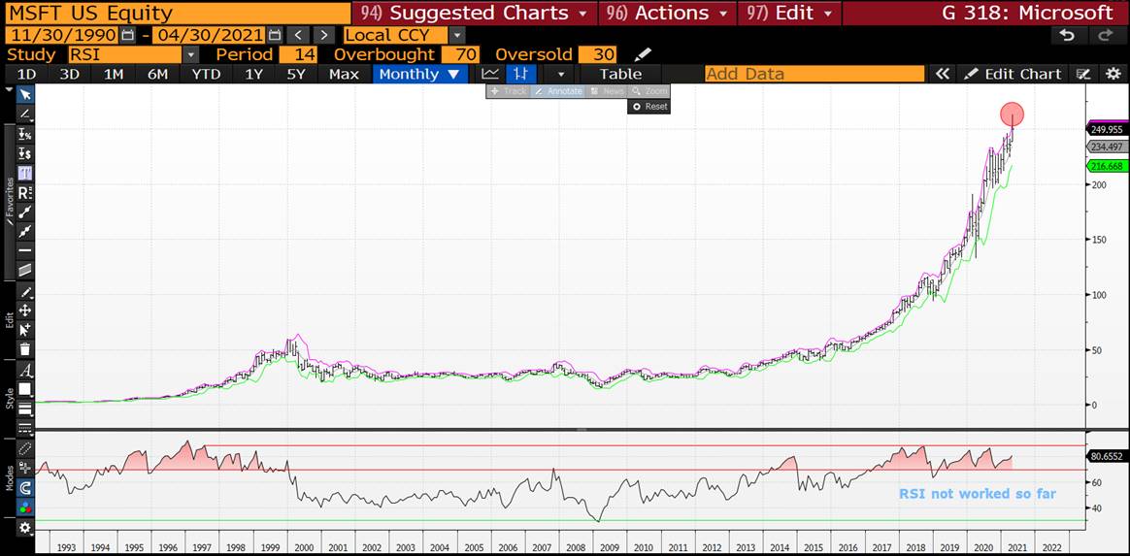Click the Zoom option on chart toolbar
1130x556 pixels.
pyautogui.click(x=650, y=91)
